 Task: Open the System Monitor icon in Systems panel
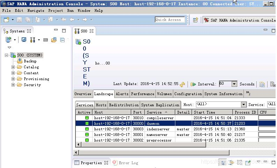[24, 40]
